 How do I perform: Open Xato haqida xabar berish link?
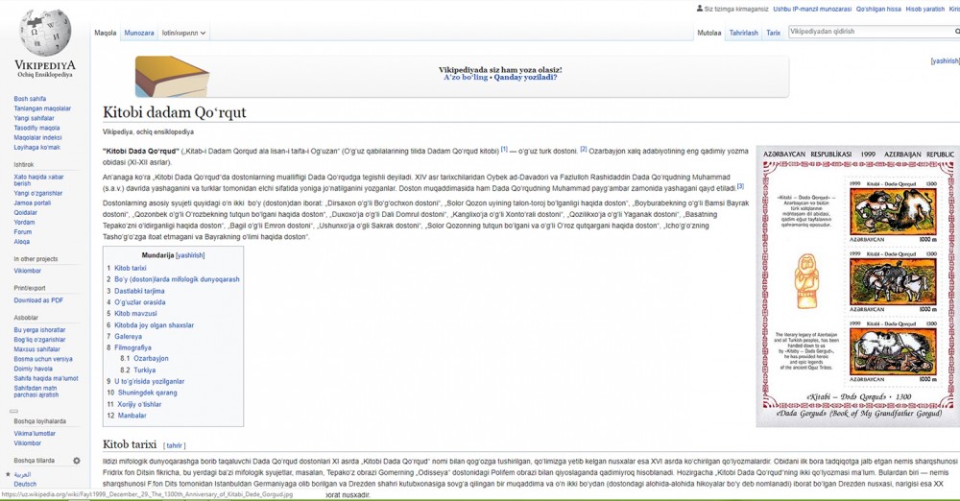click(x=38, y=180)
